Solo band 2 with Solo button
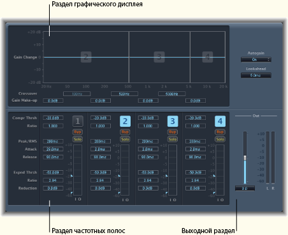This screenshot has height=235, width=288. pyautogui.click(x=125, y=139)
